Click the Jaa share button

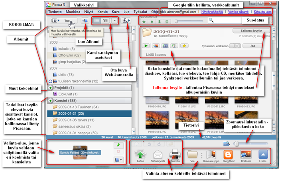[x=252, y=46]
